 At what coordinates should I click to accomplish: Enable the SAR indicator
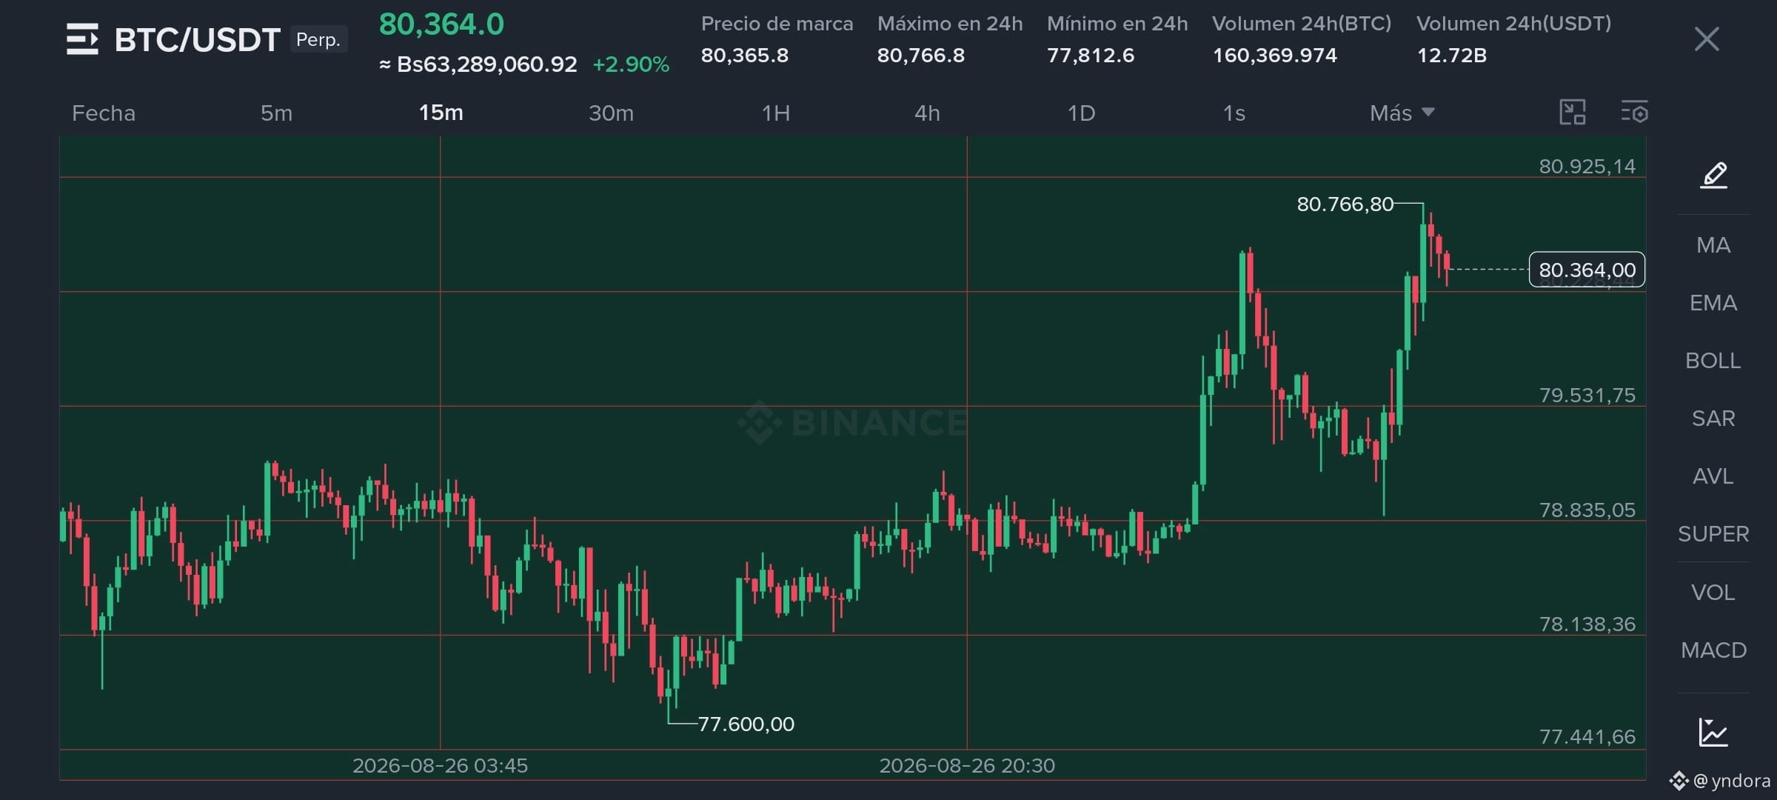1713,419
